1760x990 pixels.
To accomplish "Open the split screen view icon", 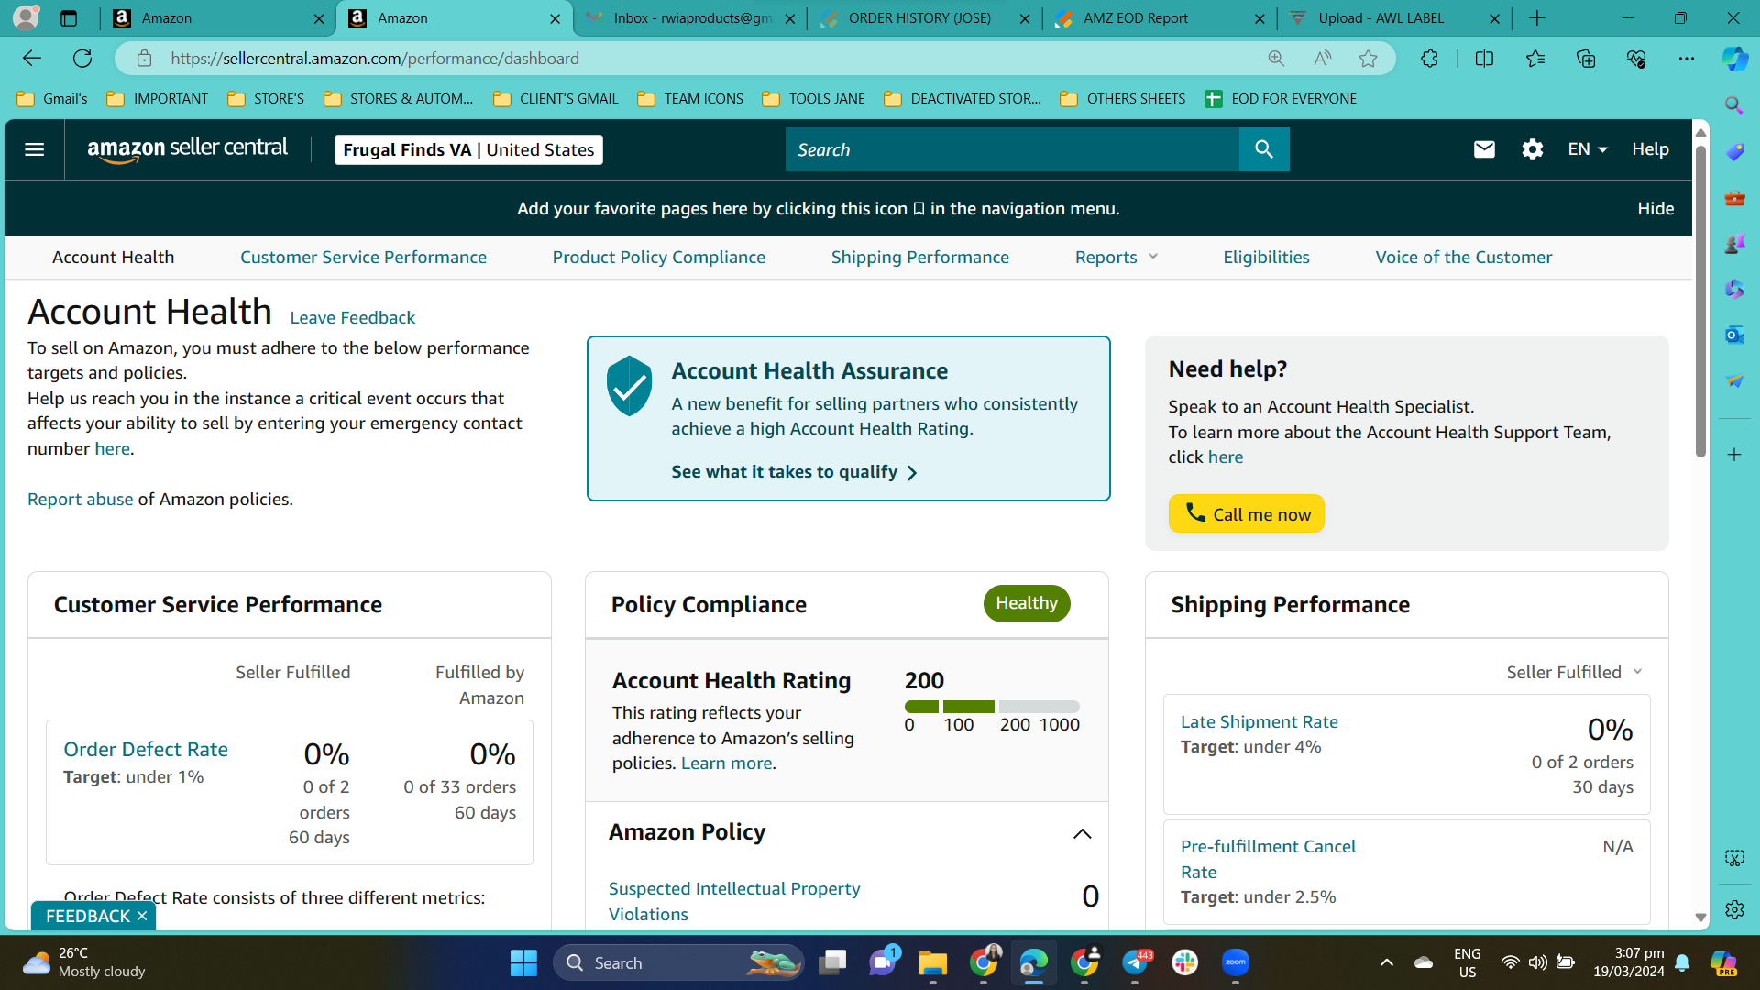I will pos(1485,59).
